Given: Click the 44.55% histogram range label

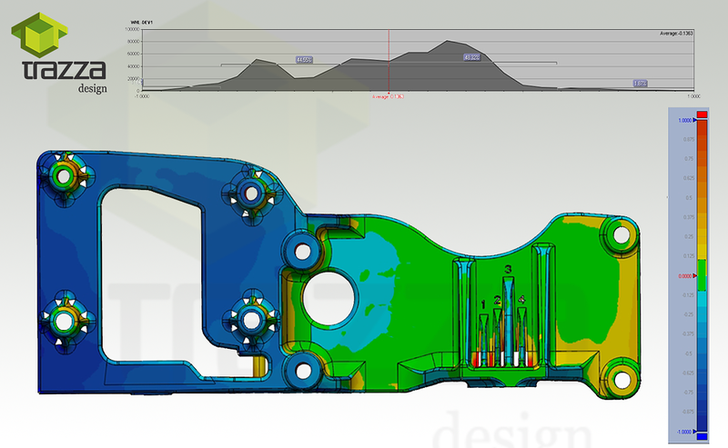Looking at the screenshot, I should (304, 60).
